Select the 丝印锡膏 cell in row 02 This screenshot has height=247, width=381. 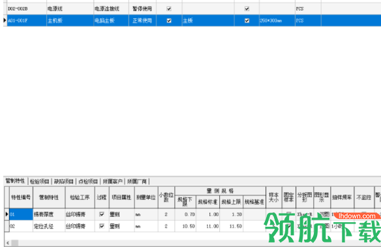pyautogui.click(x=80, y=226)
